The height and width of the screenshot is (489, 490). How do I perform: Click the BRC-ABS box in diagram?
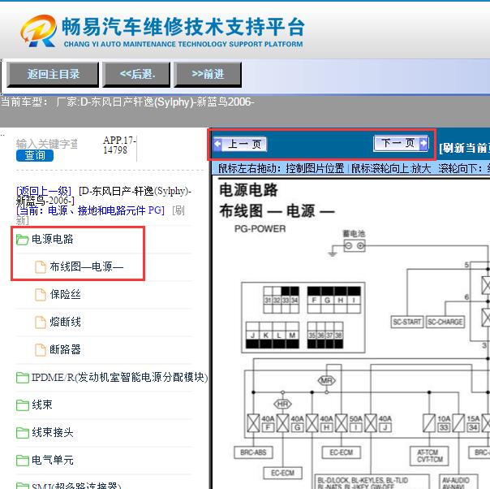pyautogui.click(x=253, y=452)
